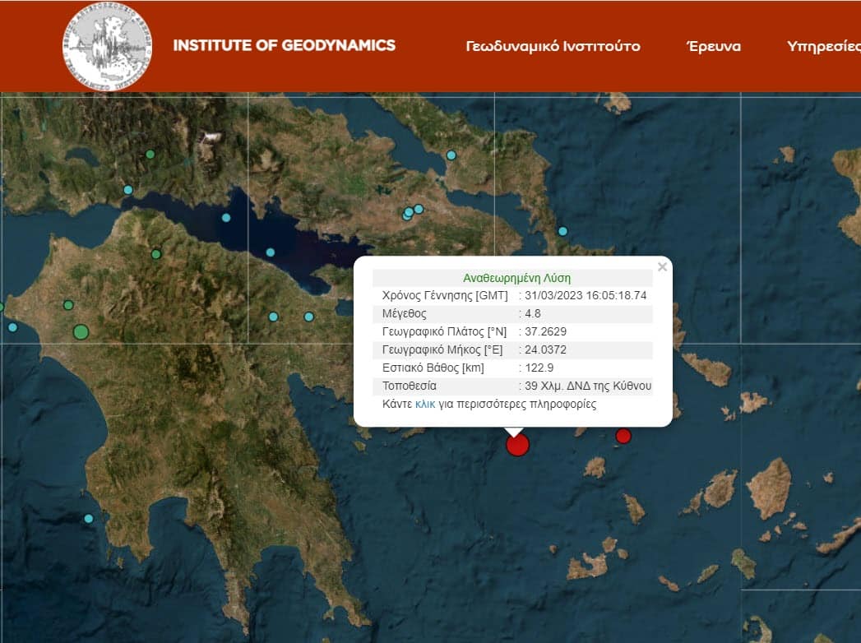
Task: Select the smaller red earthquake marker east of the popup
Action: click(x=623, y=436)
